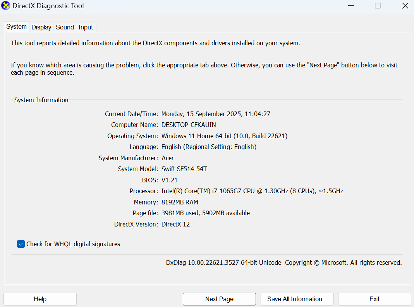
Task: Click the DirectX 12 version value
Action: tap(175, 224)
